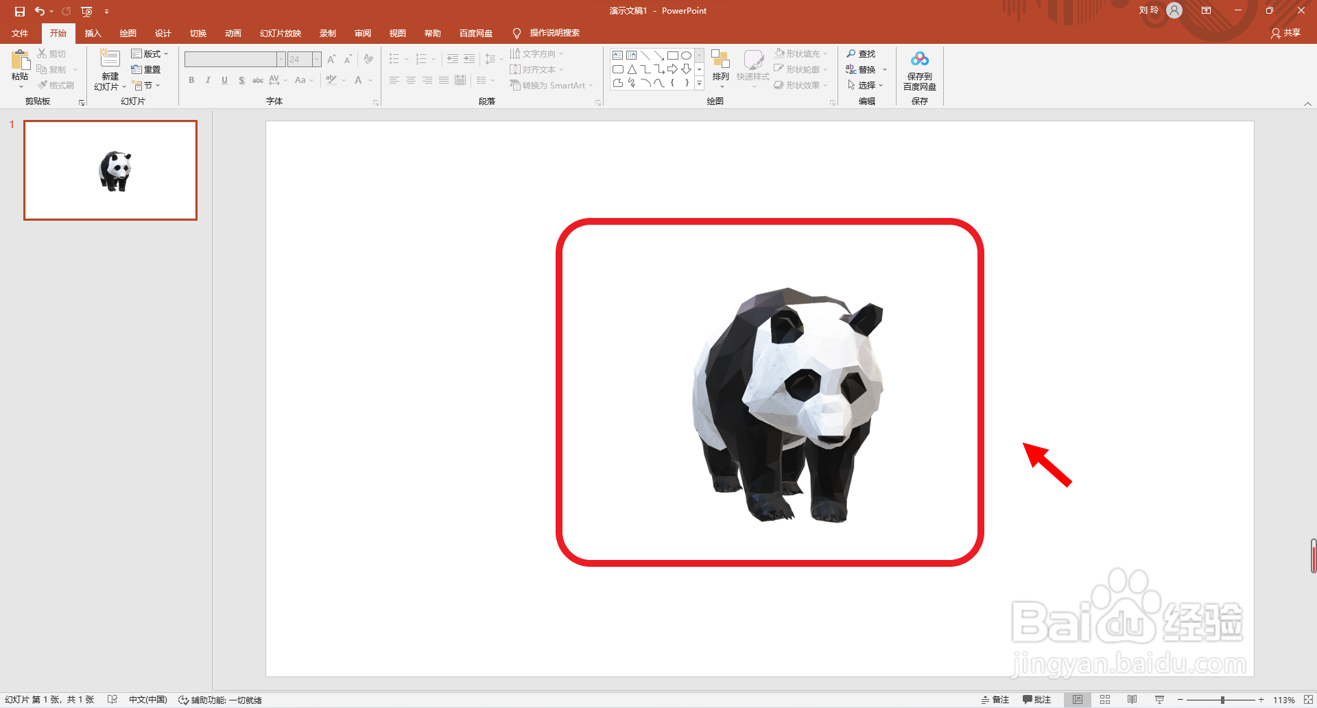Toggle strikethrough (abc) formatting
The height and width of the screenshot is (708, 1317).
pos(258,80)
